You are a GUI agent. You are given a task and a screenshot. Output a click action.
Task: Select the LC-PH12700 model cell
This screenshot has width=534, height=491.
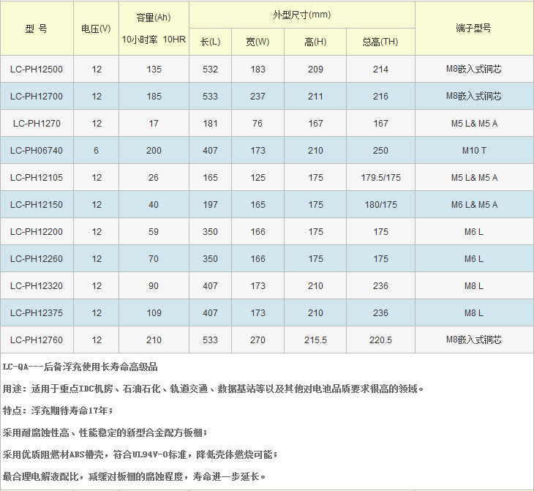(x=37, y=97)
